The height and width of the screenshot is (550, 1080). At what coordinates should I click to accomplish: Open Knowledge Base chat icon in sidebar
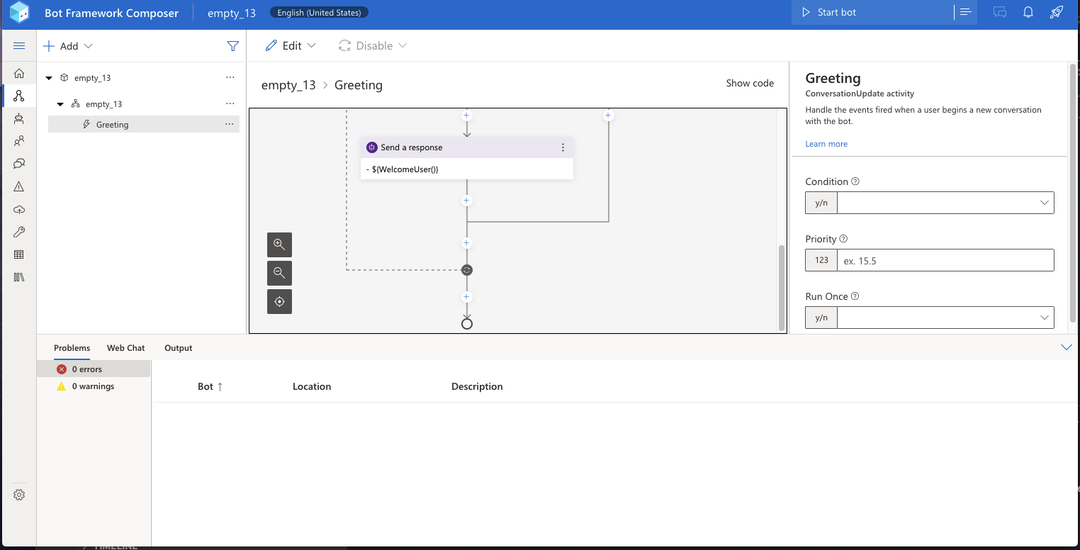(x=19, y=164)
